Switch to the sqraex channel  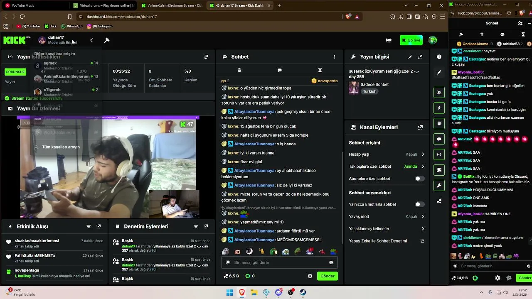pos(66,66)
